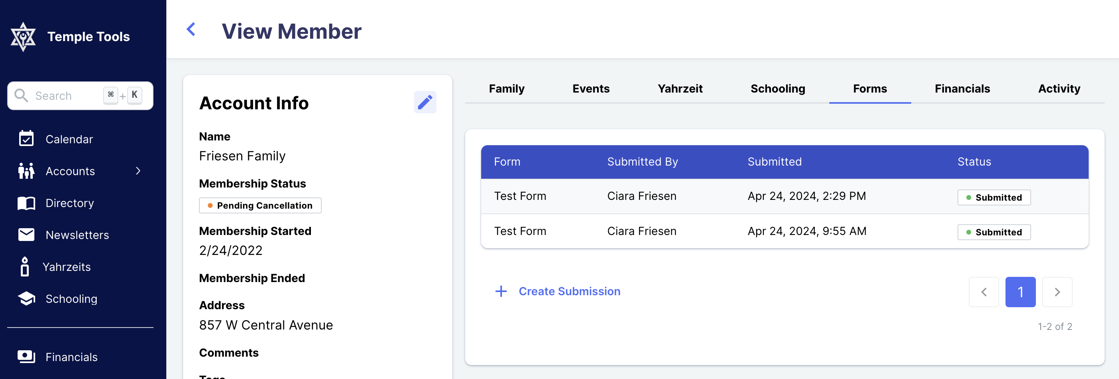Open the Calendar section in the sidebar
1119x379 pixels.
(x=26, y=139)
